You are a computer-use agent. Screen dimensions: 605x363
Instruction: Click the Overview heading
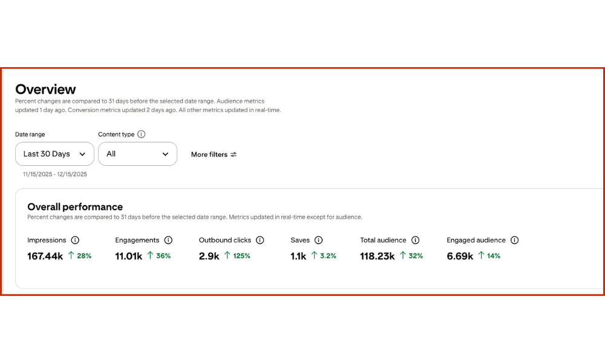[x=45, y=89]
